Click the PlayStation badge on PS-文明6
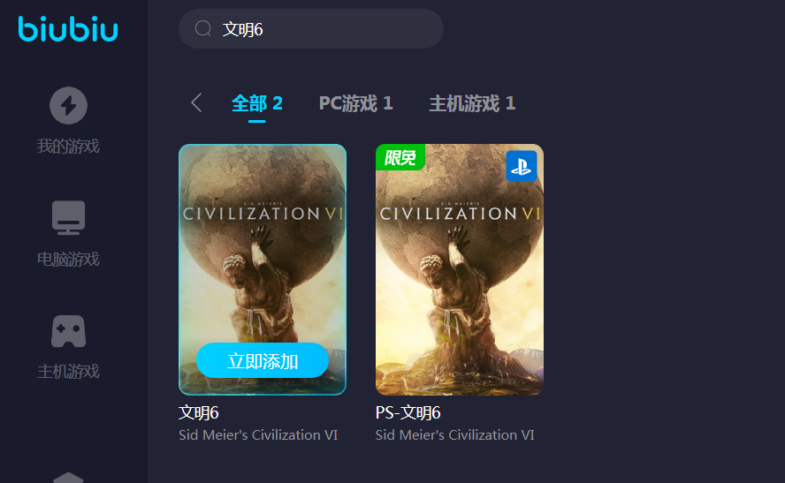The width and height of the screenshot is (785, 483). pyautogui.click(x=522, y=166)
